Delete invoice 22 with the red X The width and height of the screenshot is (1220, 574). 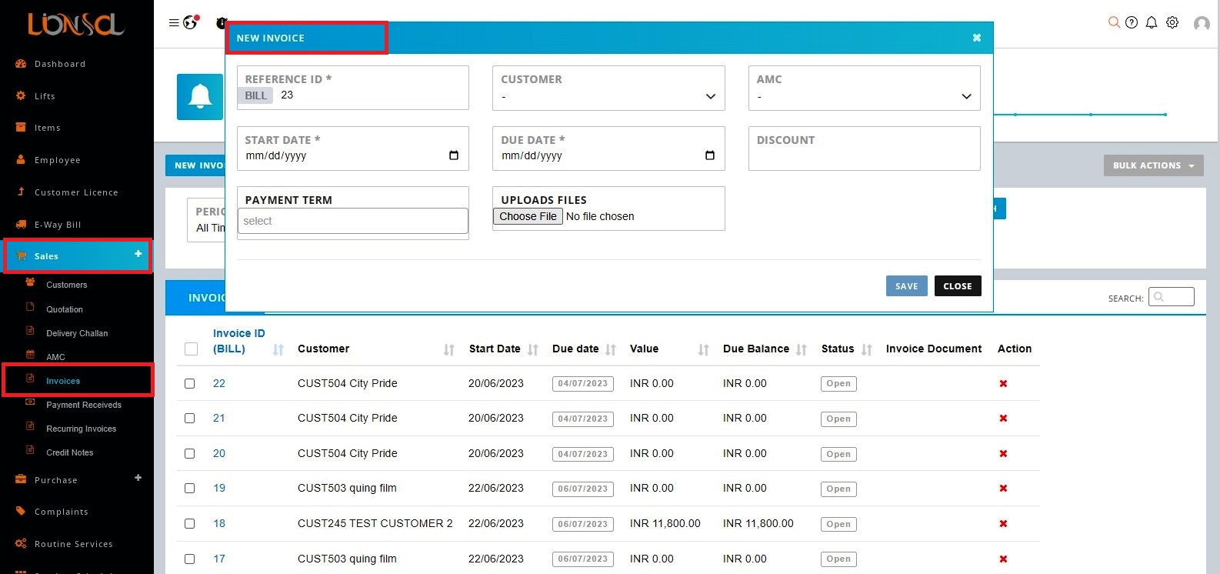click(1003, 383)
